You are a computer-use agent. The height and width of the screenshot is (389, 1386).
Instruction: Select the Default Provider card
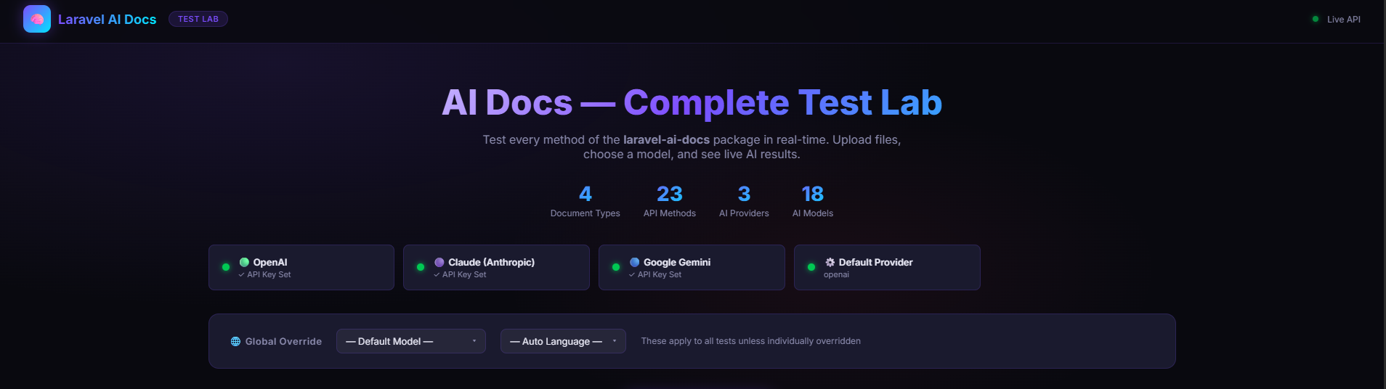[x=887, y=267]
